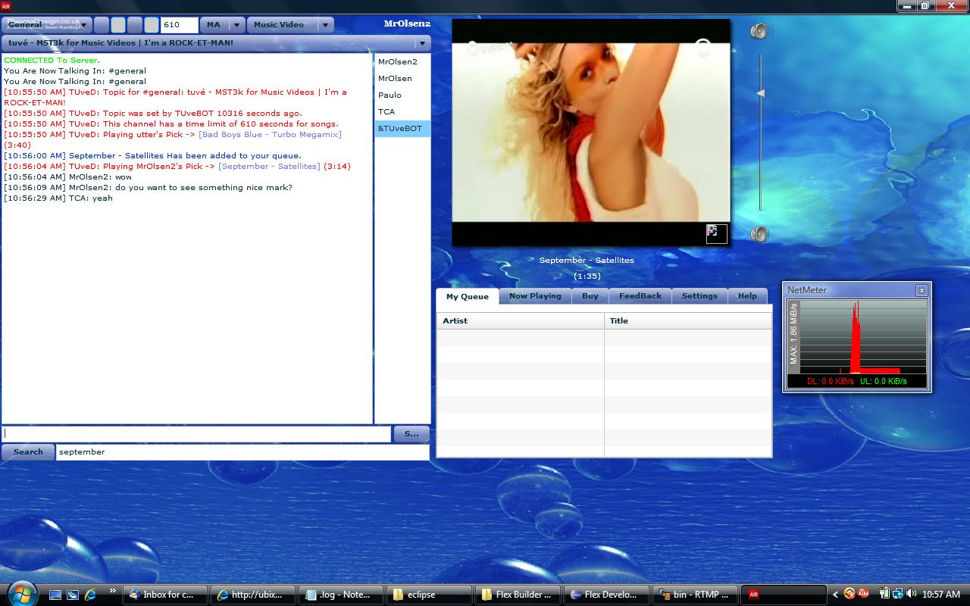The image size is (970, 606).
Task: Expand the channel topic dropdown arrow
Action: (422, 43)
